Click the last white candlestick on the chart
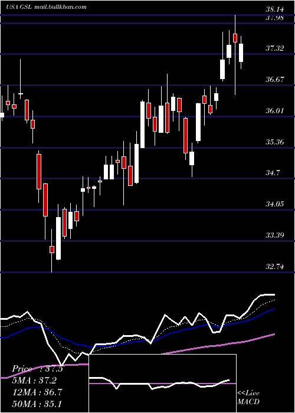 tap(241, 53)
